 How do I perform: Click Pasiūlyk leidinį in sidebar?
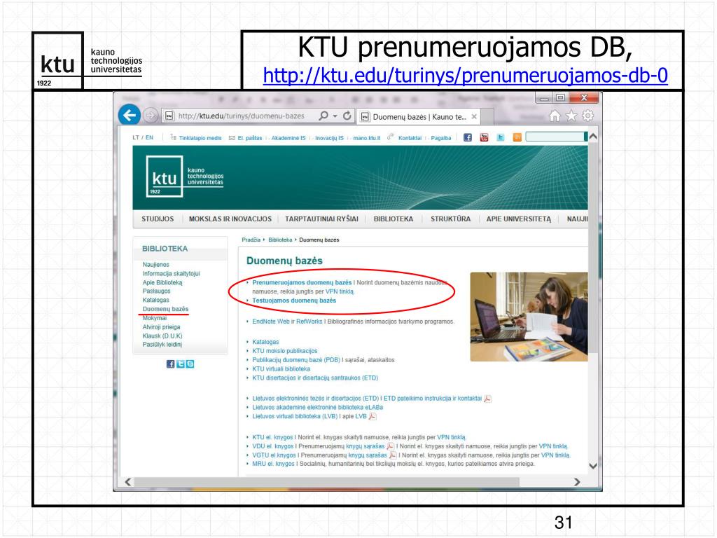pos(162,345)
